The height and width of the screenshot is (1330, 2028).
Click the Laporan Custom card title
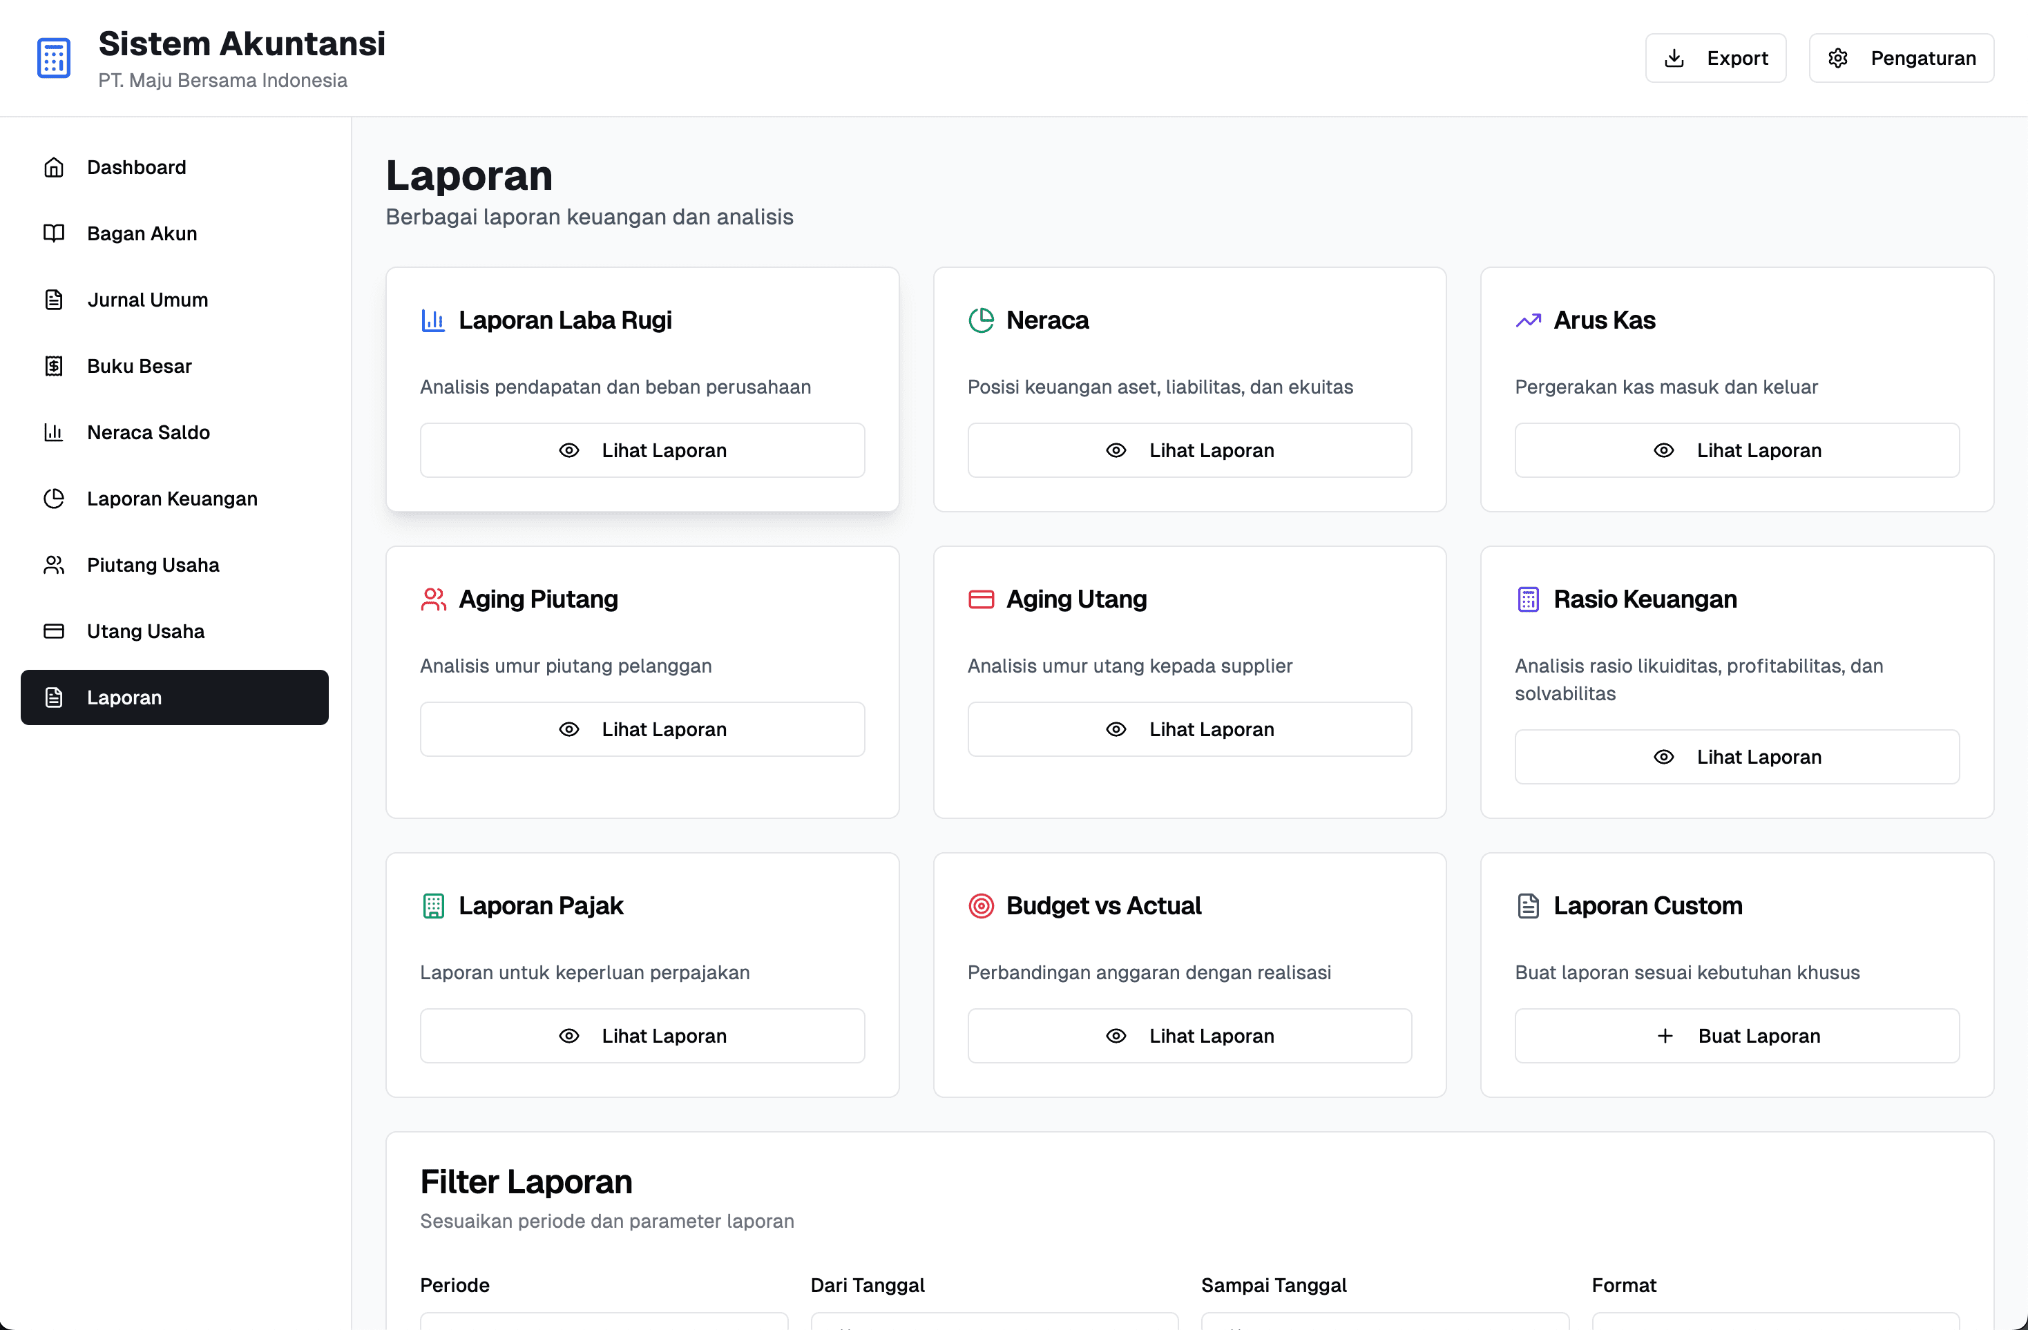(x=1648, y=906)
